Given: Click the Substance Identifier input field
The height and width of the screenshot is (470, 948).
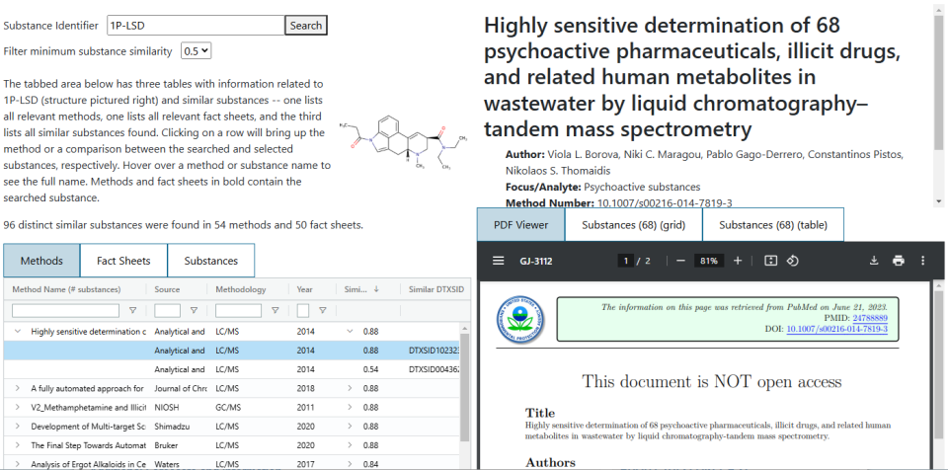Looking at the screenshot, I should tap(195, 25).
